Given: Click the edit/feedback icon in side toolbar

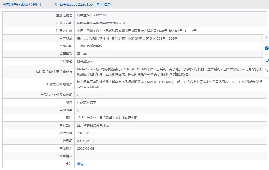Looking at the screenshot, I should pos(267,37).
